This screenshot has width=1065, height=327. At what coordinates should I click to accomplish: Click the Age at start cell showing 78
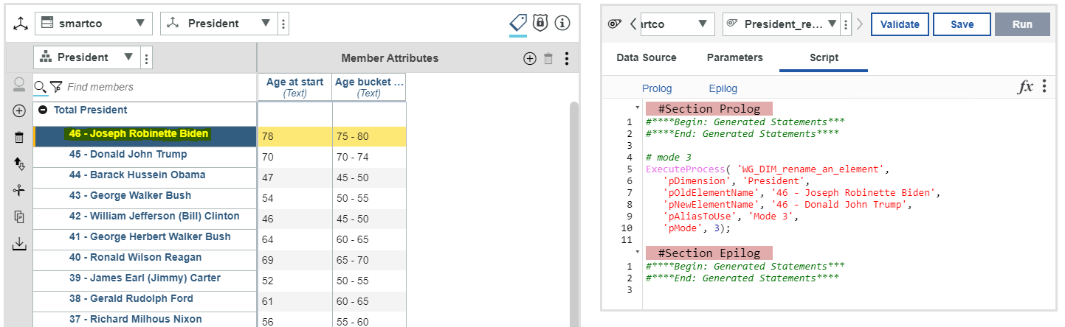(x=294, y=136)
